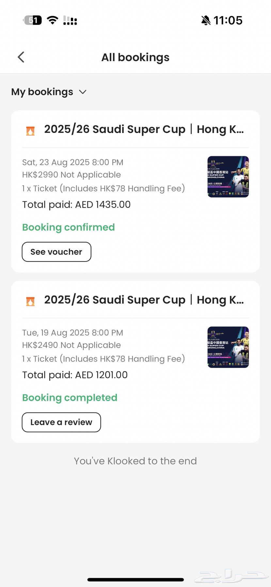The image size is (271, 587).
Task: Select the Booking confirmed status text
Action: (x=69, y=227)
